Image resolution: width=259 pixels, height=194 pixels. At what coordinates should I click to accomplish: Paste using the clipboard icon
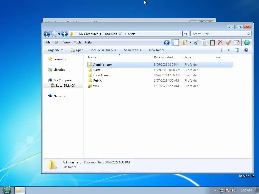pos(212,42)
